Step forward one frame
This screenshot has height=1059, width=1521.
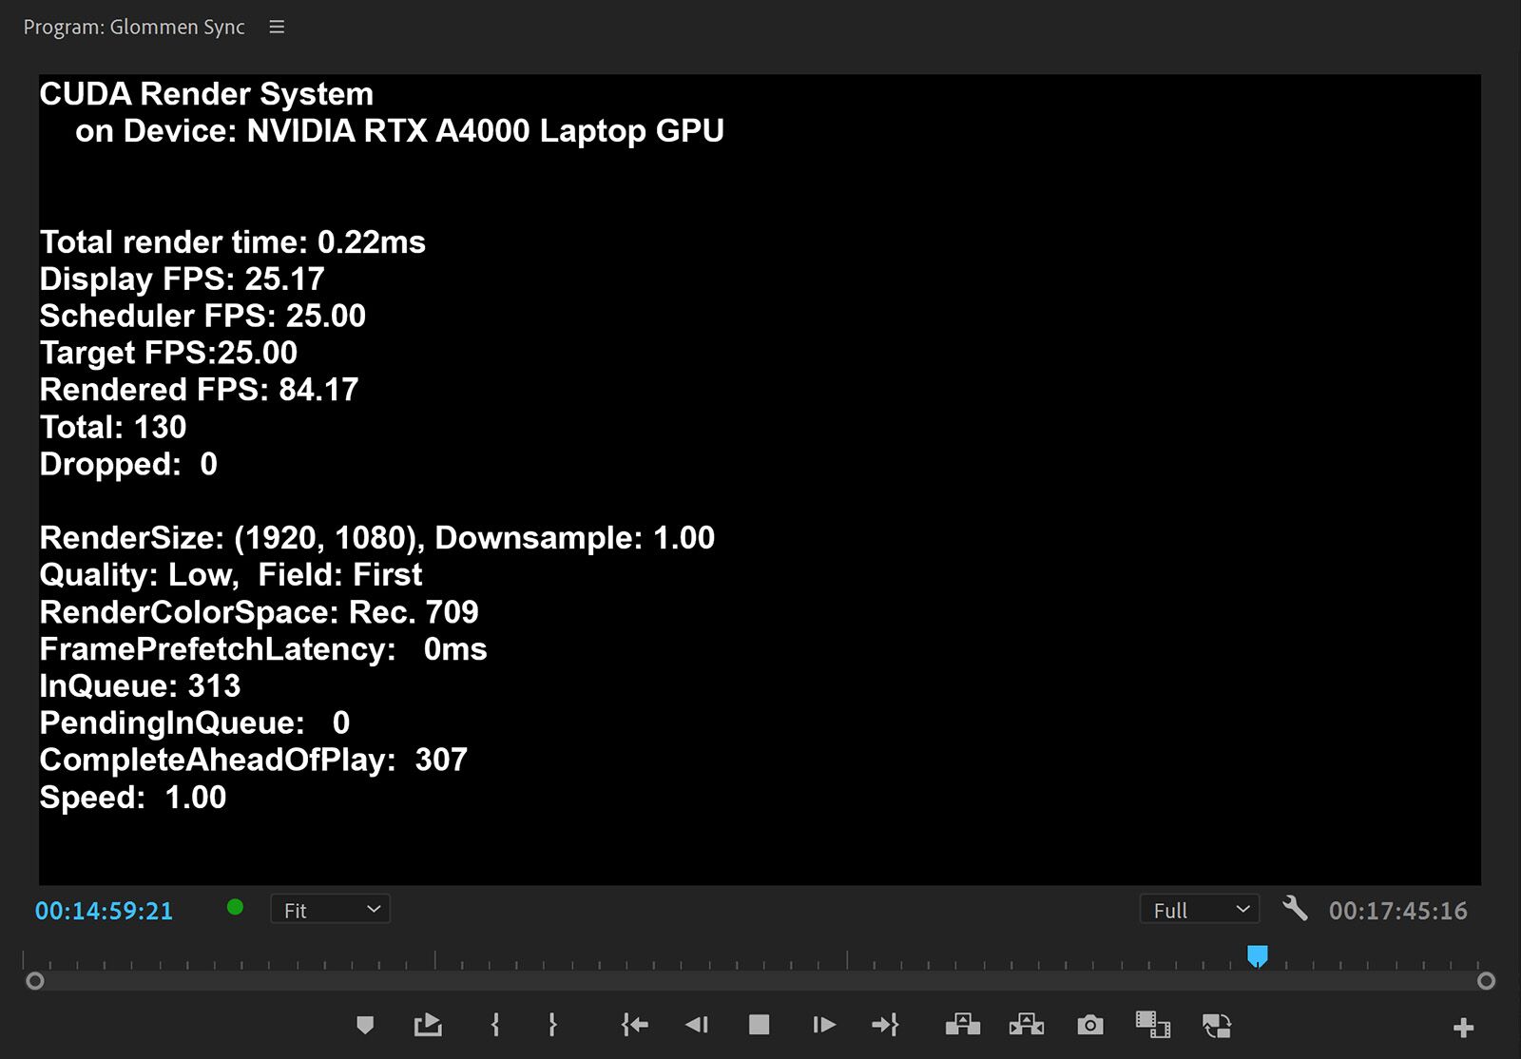[824, 1025]
